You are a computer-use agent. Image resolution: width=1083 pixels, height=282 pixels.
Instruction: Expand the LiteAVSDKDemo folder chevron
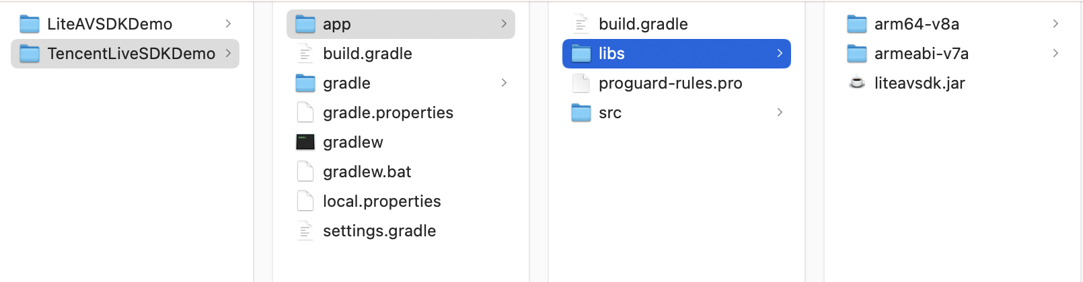click(228, 24)
